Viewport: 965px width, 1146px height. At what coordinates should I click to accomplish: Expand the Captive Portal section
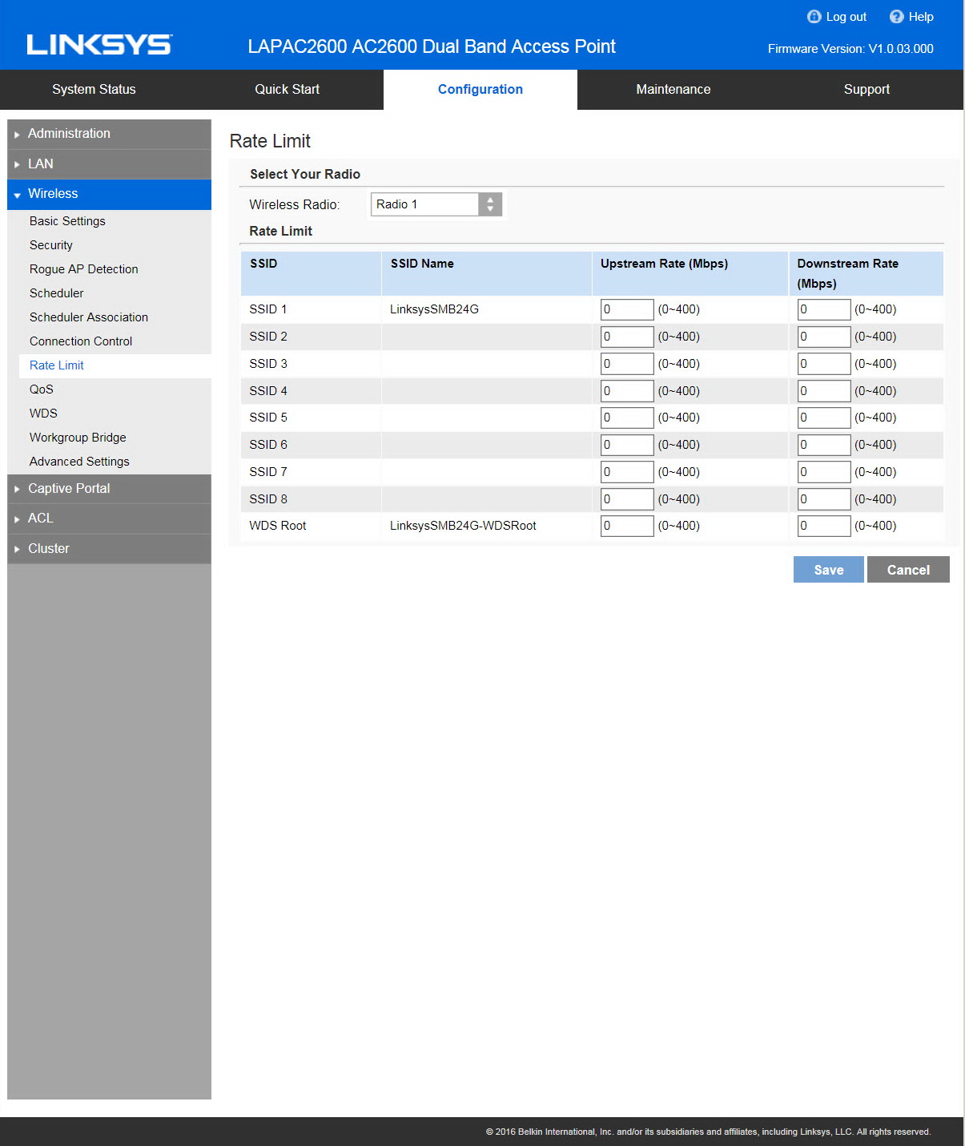click(x=109, y=489)
